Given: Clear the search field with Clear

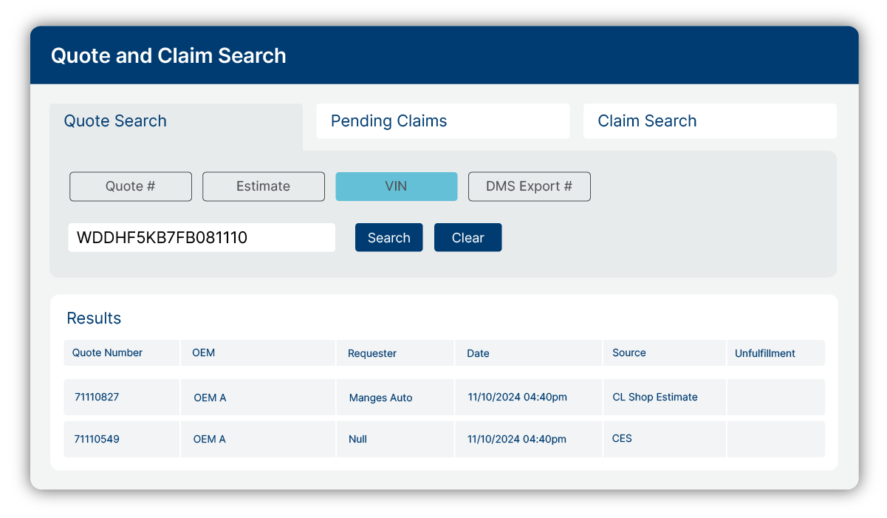Looking at the screenshot, I should click(468, 238).
